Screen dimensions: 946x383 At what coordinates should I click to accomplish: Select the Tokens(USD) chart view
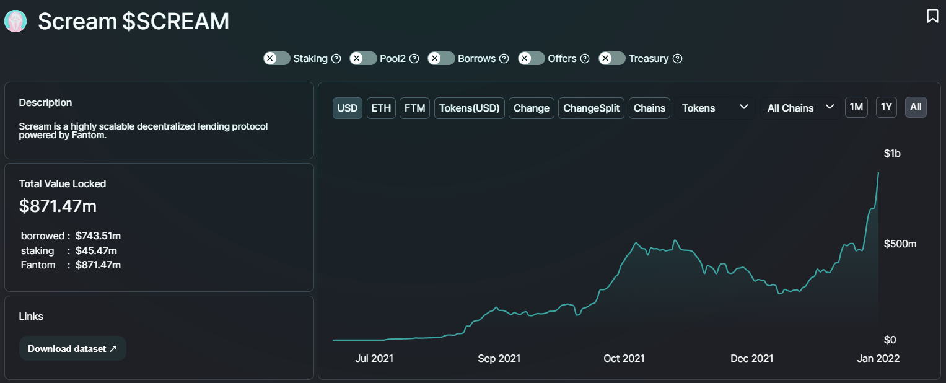point(469,108)
